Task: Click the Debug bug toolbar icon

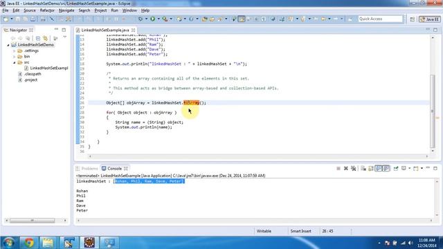Action: coord(140,19)
